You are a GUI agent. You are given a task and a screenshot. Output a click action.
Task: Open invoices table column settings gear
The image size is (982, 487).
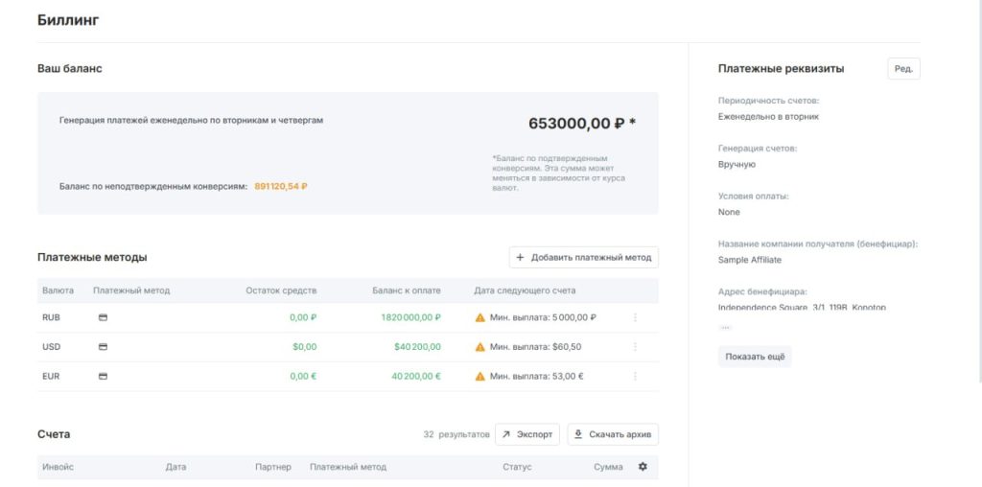click(x=643, y=467)
